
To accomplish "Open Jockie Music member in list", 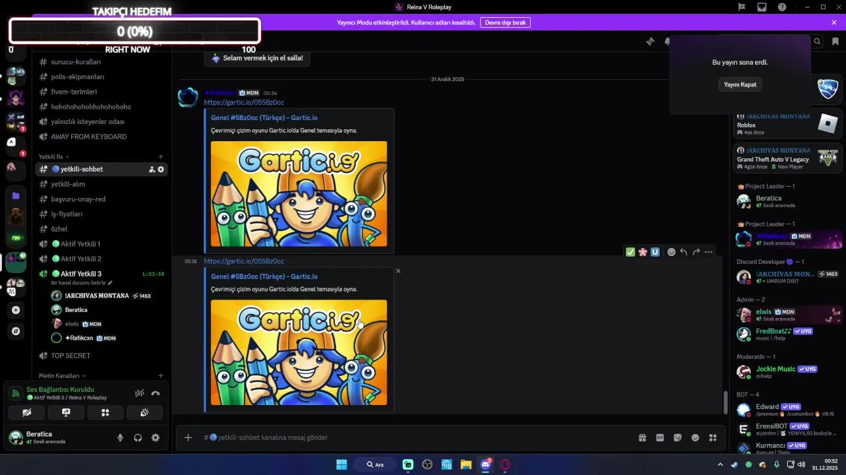I will [x=788, y=372].
